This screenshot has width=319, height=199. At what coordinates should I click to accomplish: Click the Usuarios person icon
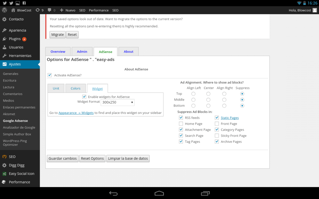(x=4, y=47)
